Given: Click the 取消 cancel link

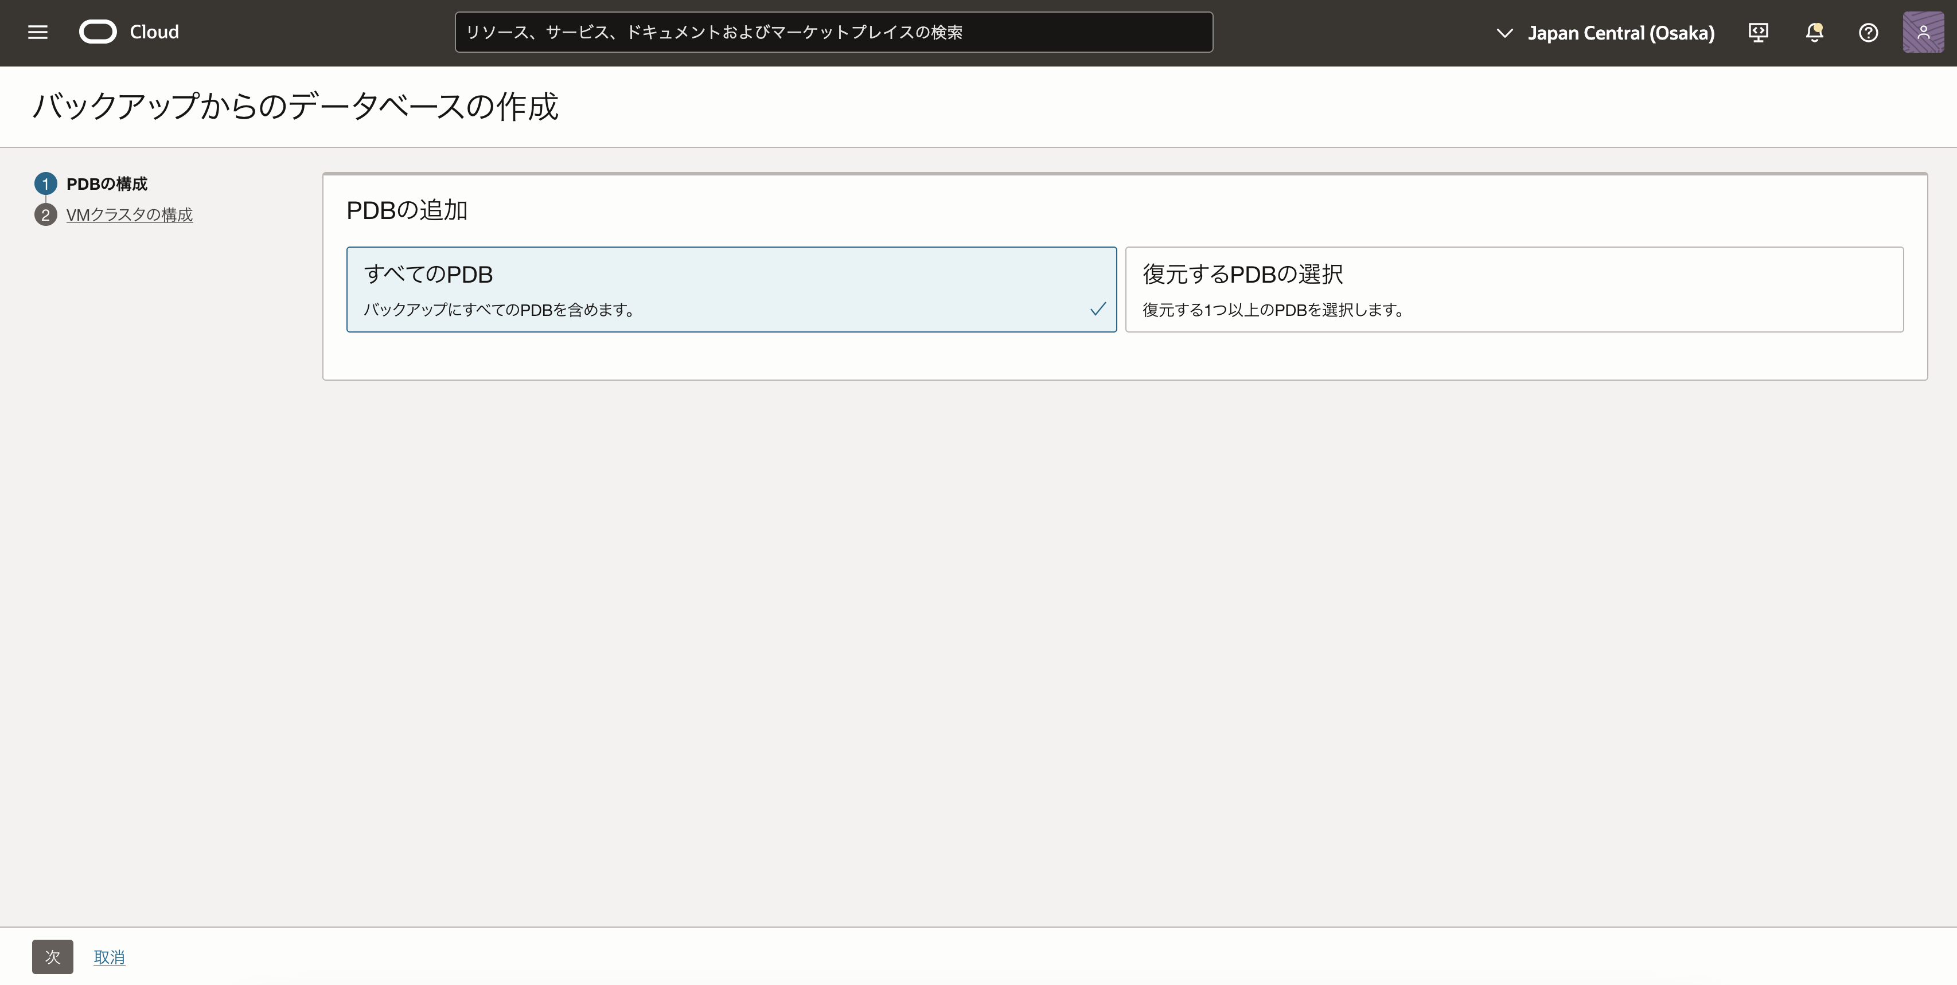Looking at the screenshot, I should (x=110, y=957).
